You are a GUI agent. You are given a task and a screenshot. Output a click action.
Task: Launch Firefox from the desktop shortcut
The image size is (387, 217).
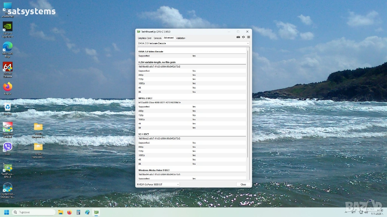(8, 87)
